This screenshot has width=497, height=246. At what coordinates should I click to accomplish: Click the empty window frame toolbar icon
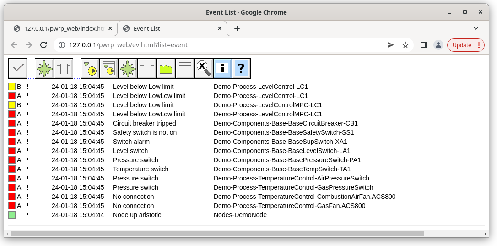click(185, 68)
